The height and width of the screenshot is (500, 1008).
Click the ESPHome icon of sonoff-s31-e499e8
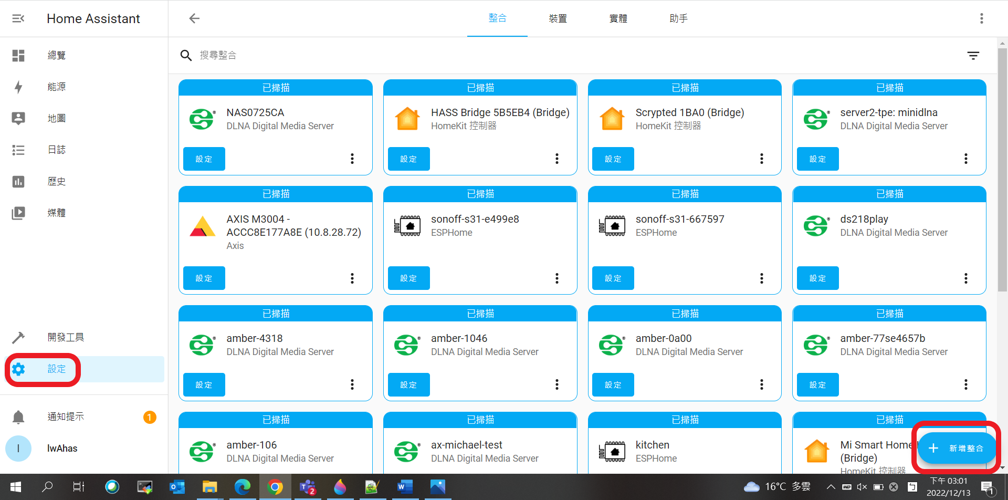407,226
